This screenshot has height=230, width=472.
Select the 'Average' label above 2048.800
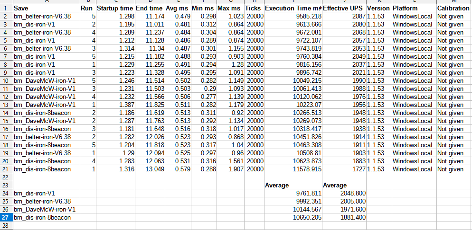[344, 186]
